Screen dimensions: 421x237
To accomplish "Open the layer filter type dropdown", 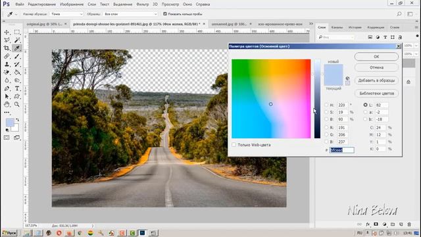I will (x=336, y=37).
